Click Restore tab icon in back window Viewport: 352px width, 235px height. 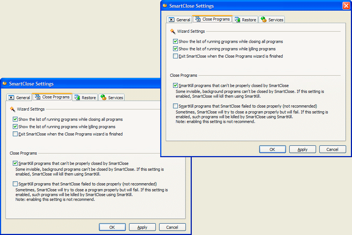point(77,98)
